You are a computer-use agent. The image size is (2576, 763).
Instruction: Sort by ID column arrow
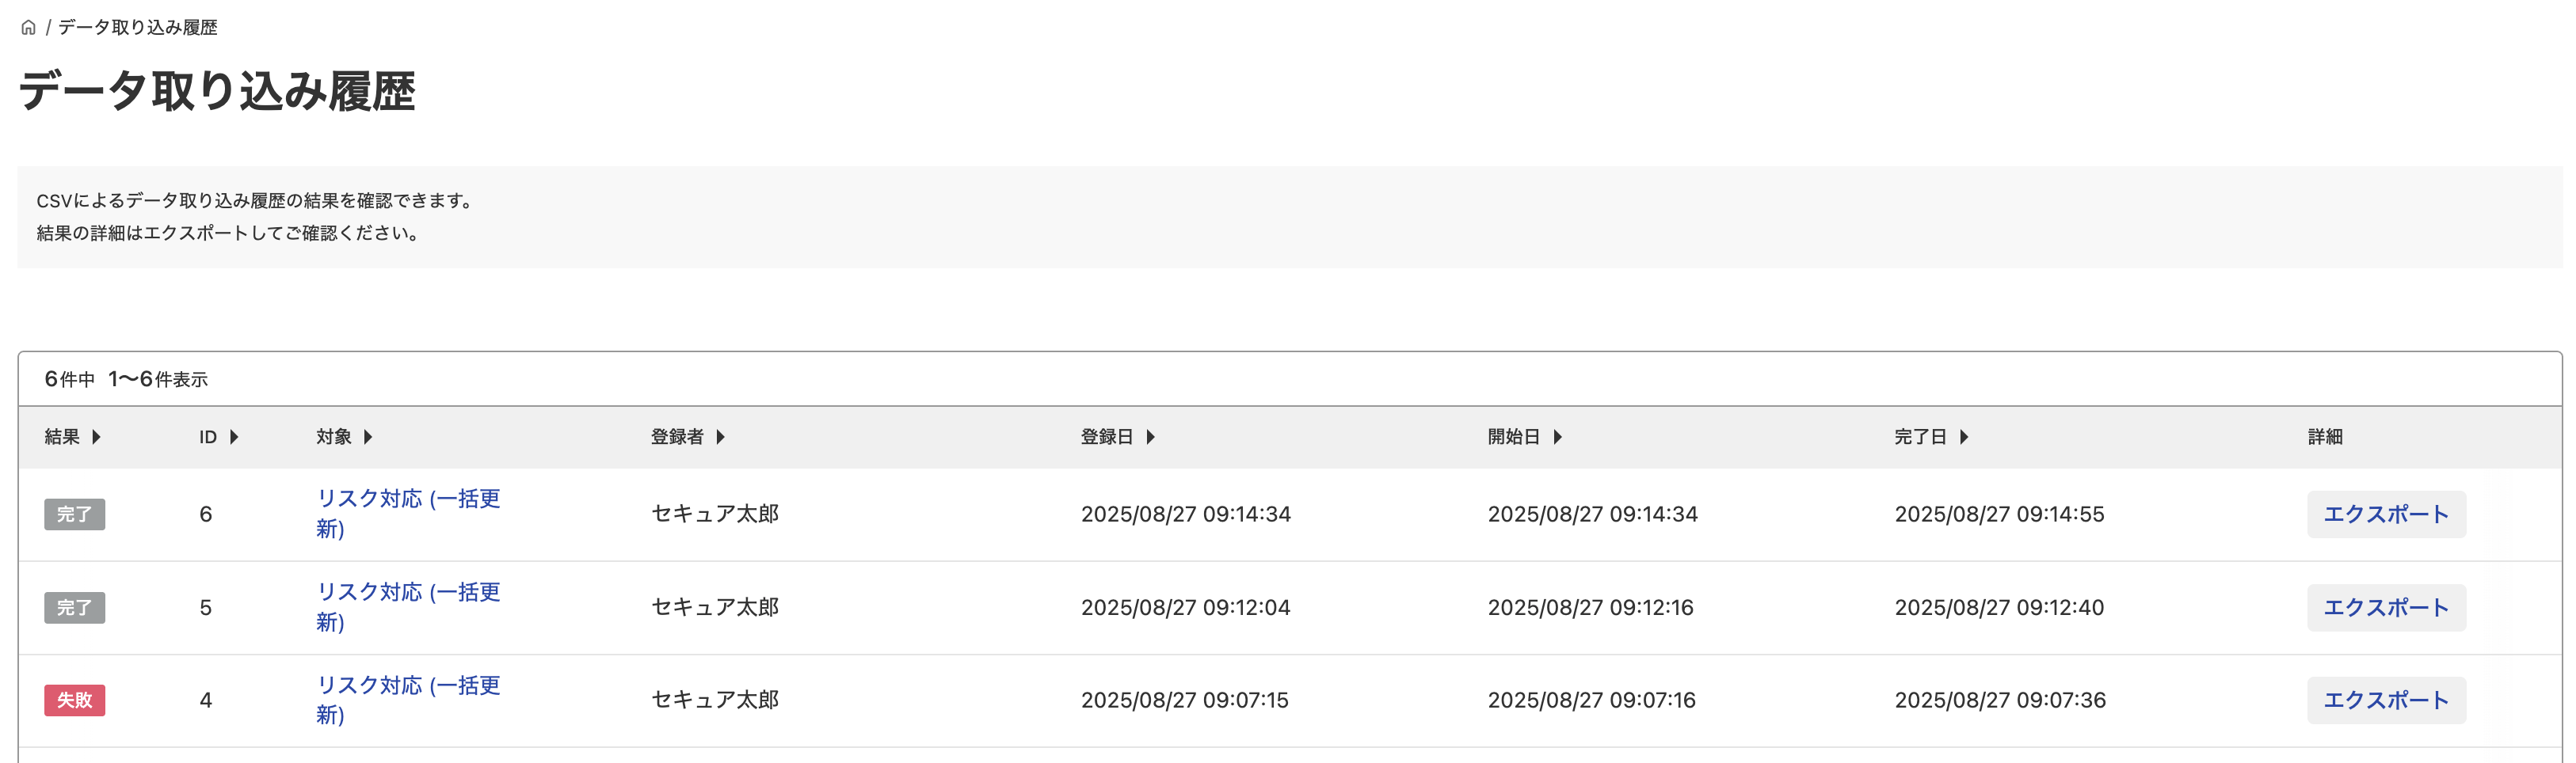point(234,436)
